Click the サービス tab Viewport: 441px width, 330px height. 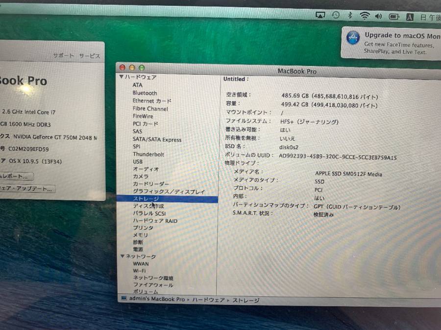click(x=90, y=56)
